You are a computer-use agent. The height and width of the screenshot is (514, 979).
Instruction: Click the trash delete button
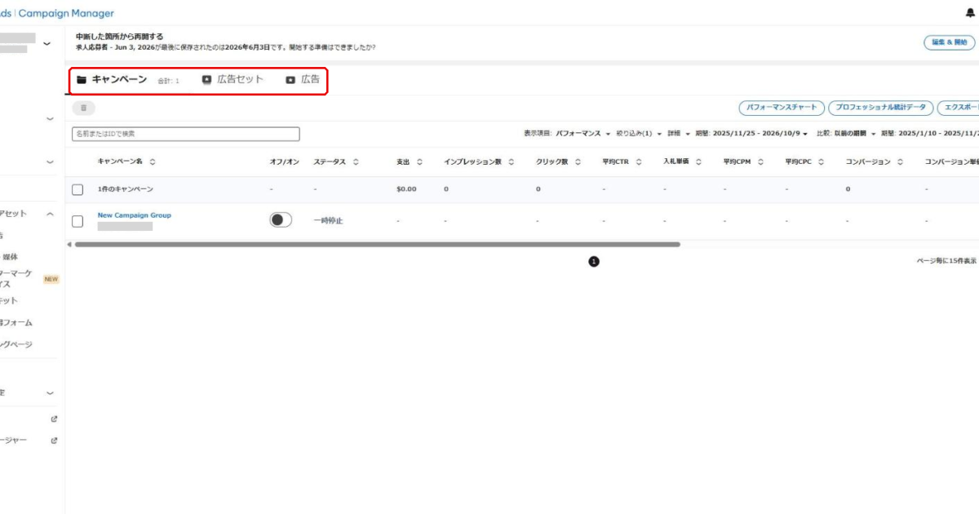[83, 108]
